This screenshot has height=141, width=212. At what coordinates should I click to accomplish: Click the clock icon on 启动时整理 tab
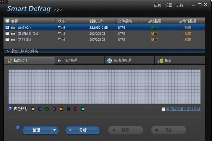coord(110,61)
